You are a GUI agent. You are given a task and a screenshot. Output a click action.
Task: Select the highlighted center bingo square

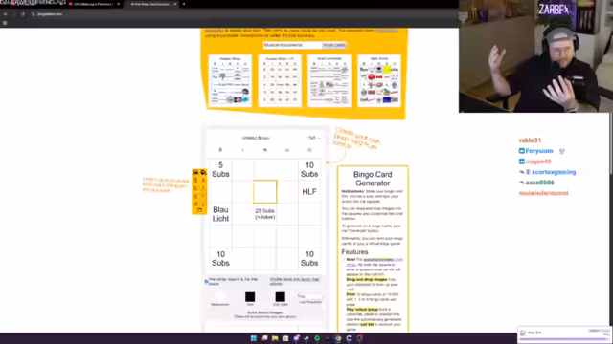pos(264,191)
